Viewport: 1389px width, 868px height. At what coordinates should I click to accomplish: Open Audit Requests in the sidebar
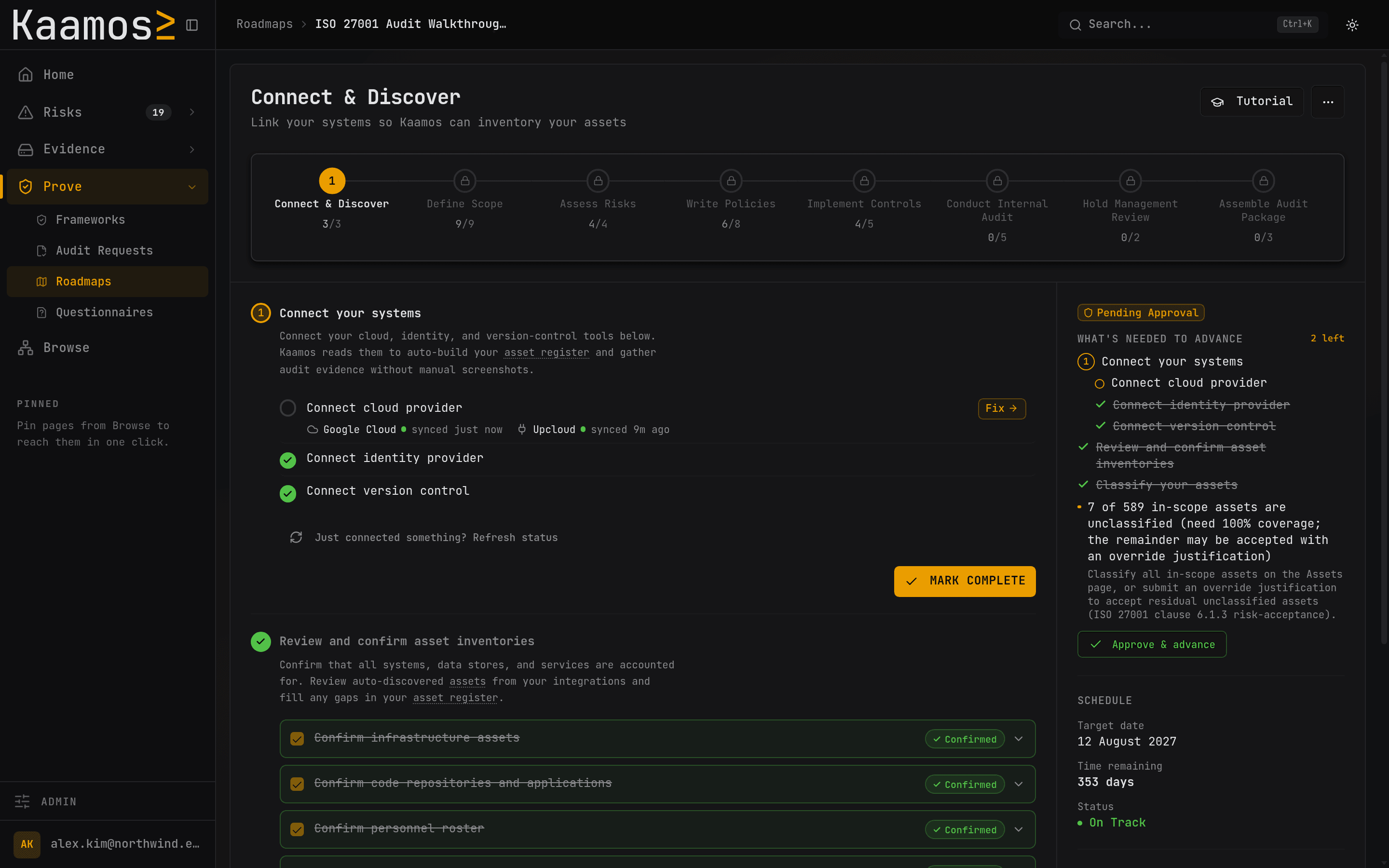(108, 251)
